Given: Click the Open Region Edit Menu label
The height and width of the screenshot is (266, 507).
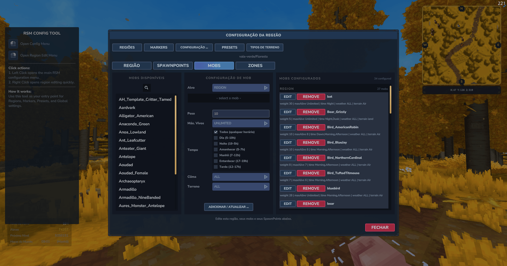Looking at the screenshot, I should 39,55.
